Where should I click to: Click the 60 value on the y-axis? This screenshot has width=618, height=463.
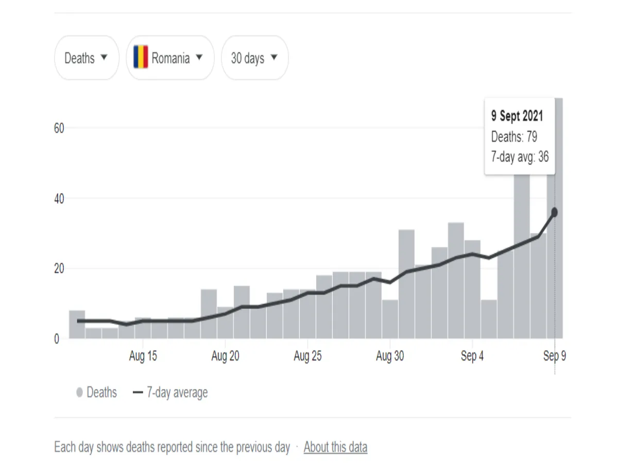coord(59,128)
